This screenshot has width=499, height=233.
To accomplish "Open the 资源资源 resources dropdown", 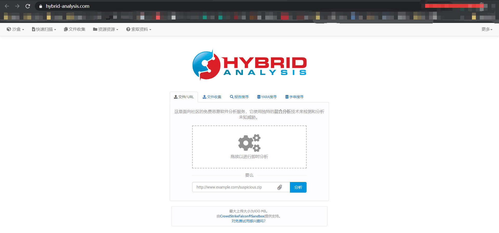I will [x=106, y=29].
